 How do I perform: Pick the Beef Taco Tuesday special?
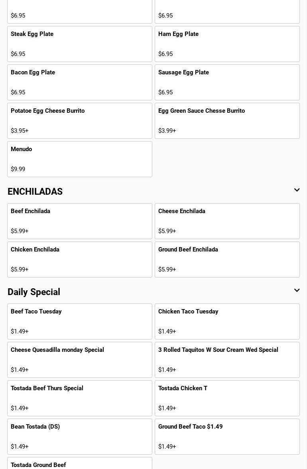click(80, 321)
